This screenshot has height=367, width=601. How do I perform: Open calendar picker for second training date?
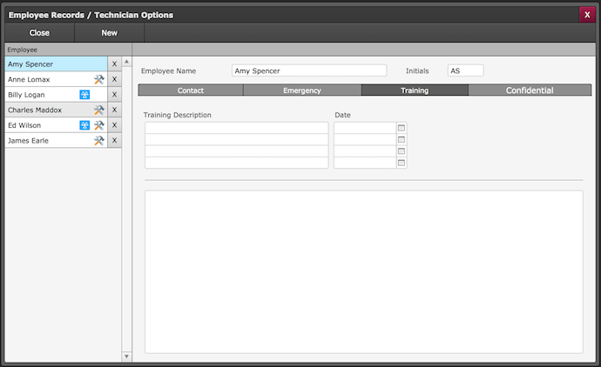[402, 139]
